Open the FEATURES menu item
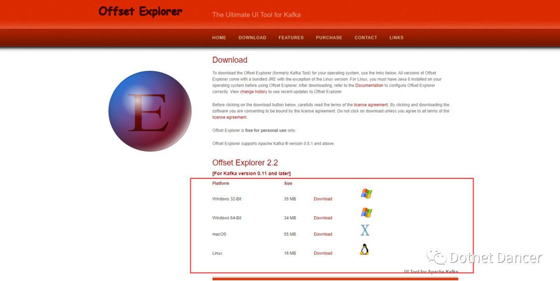 tap(291, 37)
